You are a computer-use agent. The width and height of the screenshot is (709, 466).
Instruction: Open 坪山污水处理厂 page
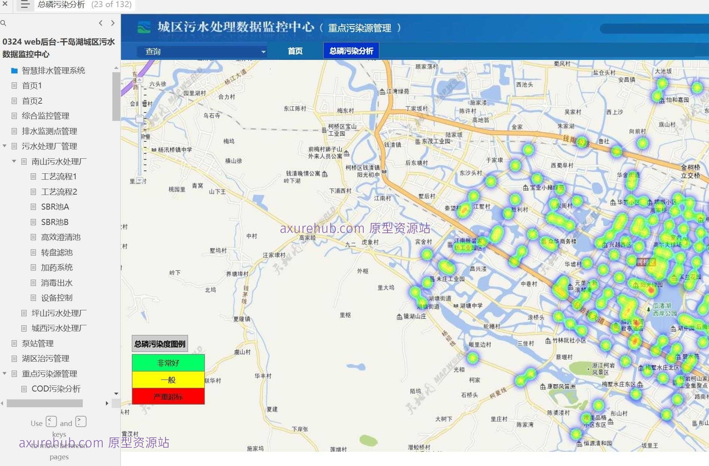(59, 313)
